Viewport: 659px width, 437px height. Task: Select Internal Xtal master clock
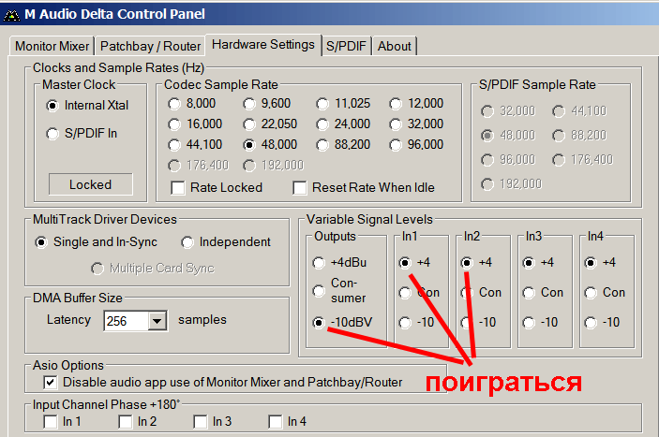pyautogui.click(x=52, y=105)
